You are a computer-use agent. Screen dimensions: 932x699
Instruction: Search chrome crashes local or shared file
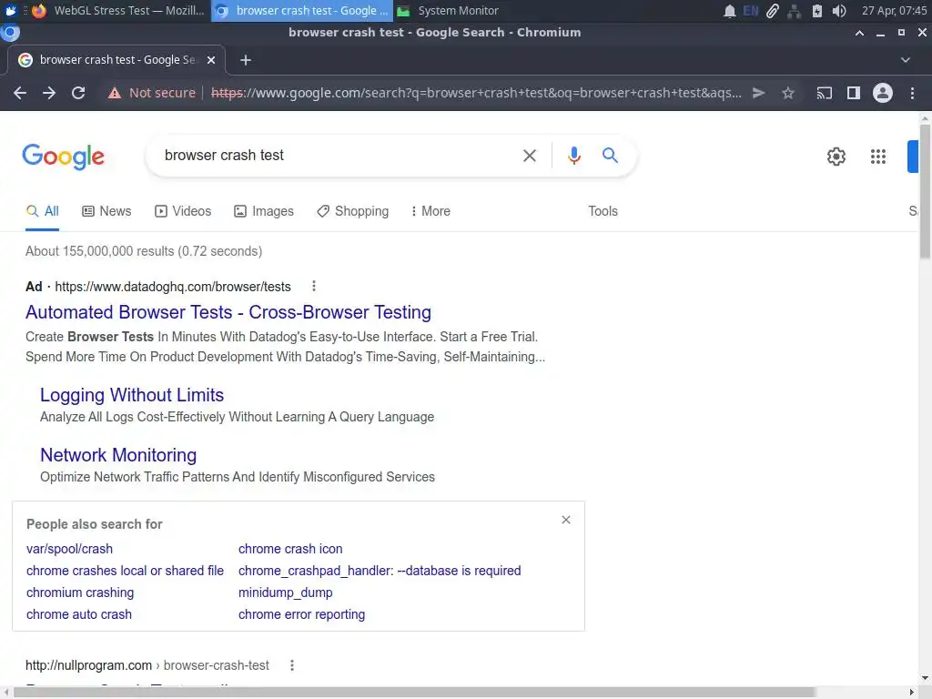[125, 571]
